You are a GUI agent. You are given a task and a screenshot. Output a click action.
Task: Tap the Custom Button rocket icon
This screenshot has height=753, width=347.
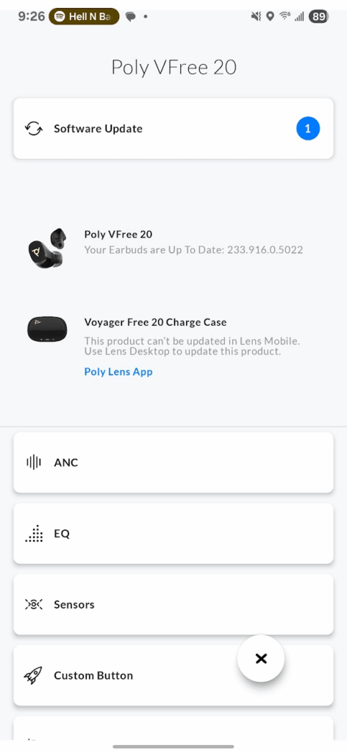(x=33, y=675)
